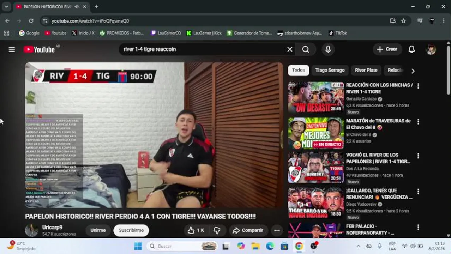
Task: Open the YouTube hamburger guide menu
Action: click(12, 49)
